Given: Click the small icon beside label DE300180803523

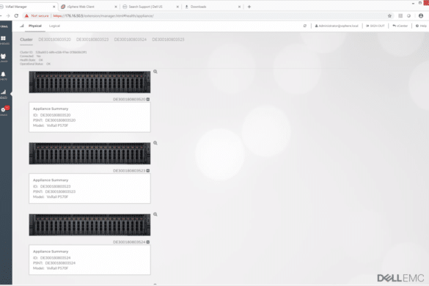Looking at the screenshot, I should coord(148,171).
